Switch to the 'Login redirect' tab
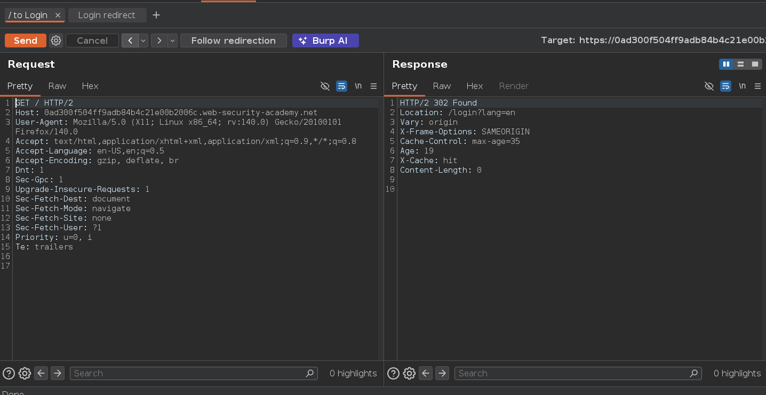766x395 pixels. pos(107,15)
